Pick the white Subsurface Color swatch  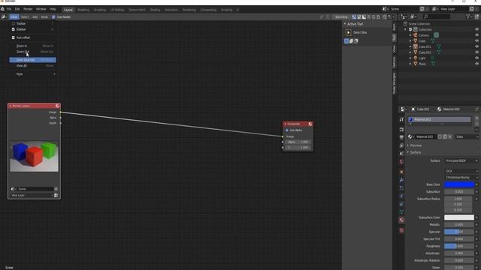point(459,217)
